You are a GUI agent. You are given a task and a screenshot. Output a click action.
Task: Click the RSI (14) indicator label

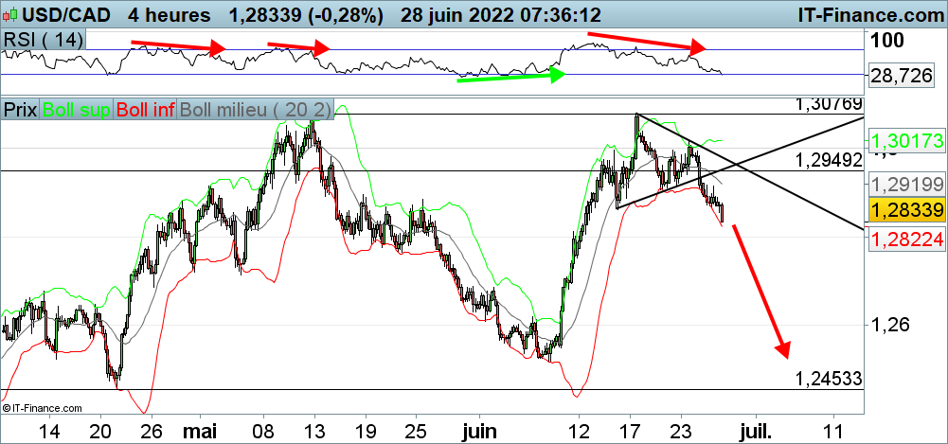coord(43,39)
